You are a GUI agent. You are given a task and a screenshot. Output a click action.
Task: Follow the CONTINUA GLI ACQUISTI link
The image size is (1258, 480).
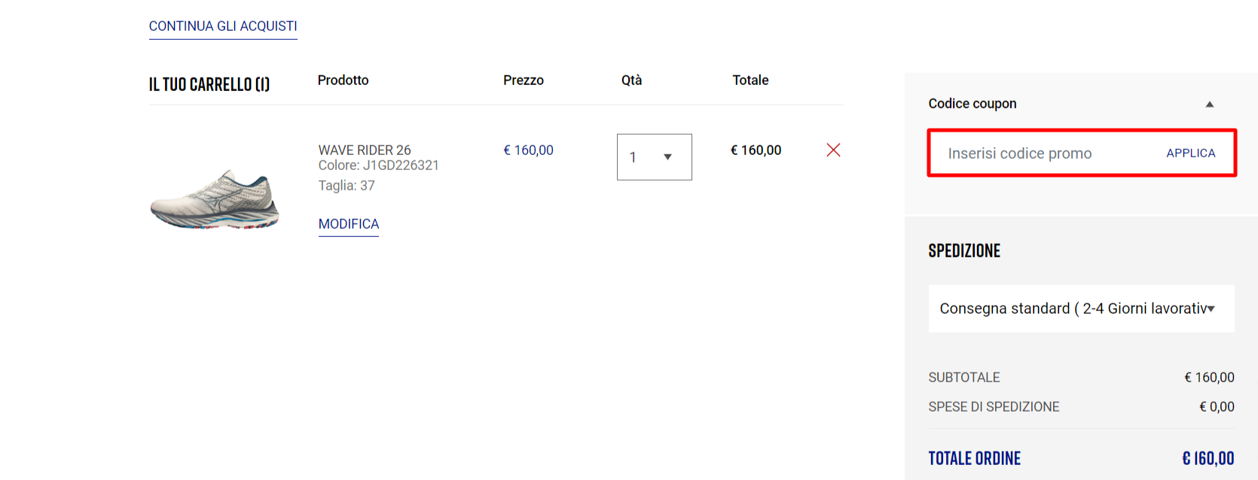coord(223,26)
